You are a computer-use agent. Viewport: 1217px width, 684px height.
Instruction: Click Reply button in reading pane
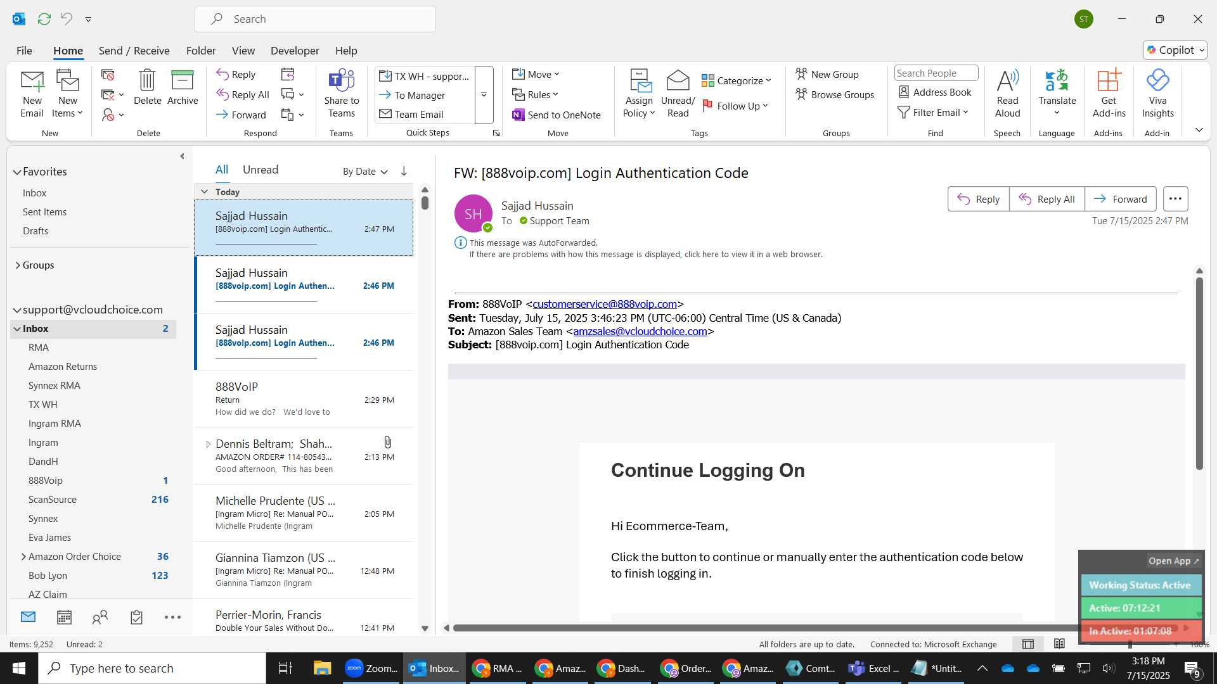click(978, 199)
